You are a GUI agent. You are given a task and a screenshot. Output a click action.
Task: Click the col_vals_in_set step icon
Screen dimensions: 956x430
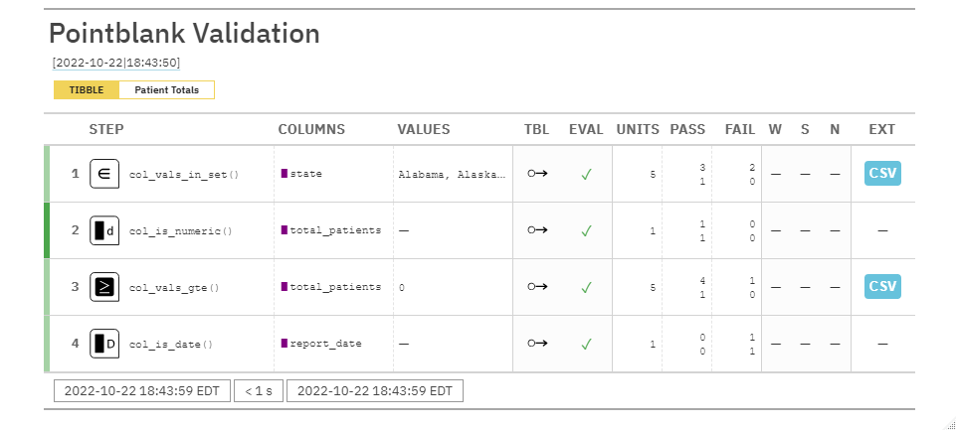point(104,173)
